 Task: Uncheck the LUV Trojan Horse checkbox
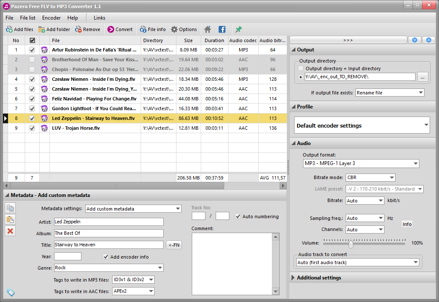click(x=32, y=128)
